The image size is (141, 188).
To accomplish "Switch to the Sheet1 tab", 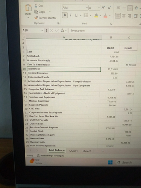I will pos(73,151).
